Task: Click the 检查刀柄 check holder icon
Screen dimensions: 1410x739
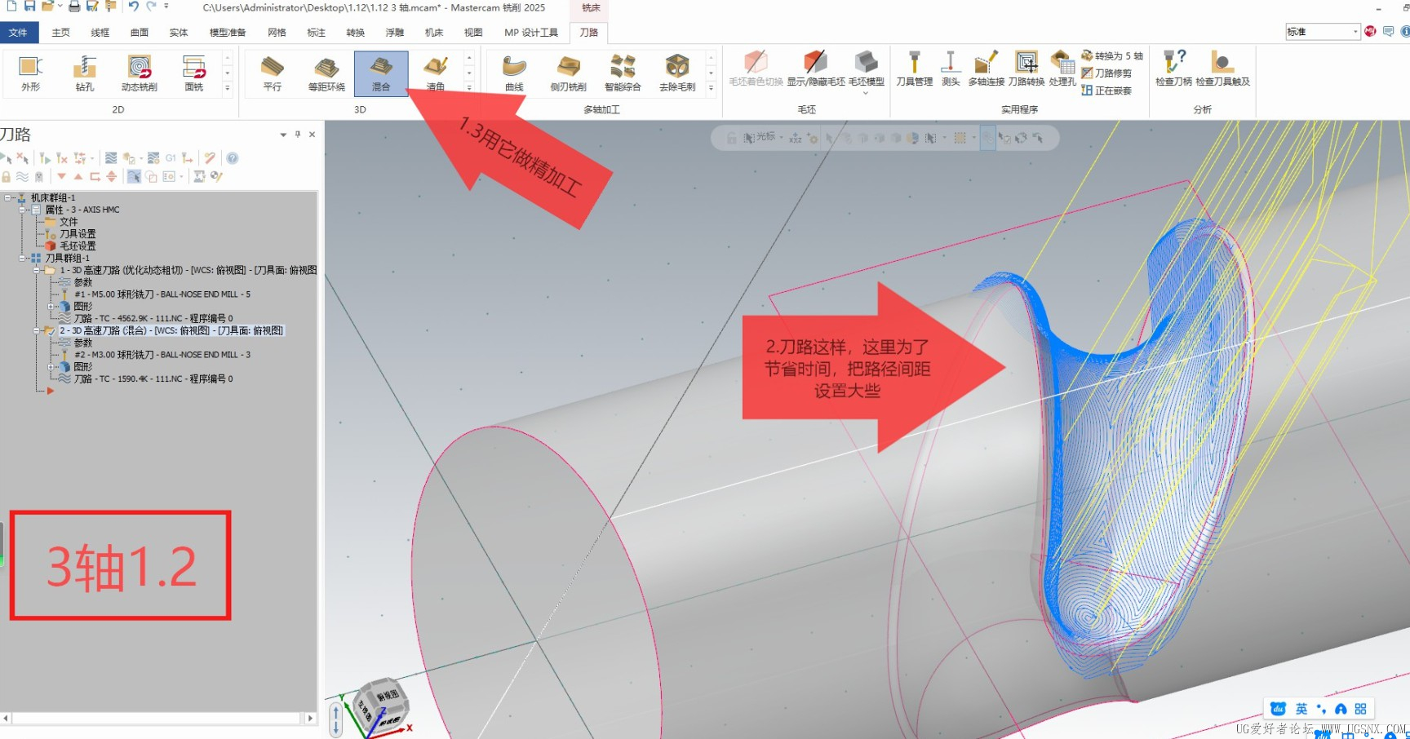Action: click(x=1173, y=69)
